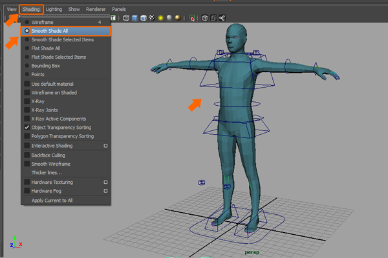
Task: Click the green framed toolbar icon left of cubes
Action: tap(113, 18)
